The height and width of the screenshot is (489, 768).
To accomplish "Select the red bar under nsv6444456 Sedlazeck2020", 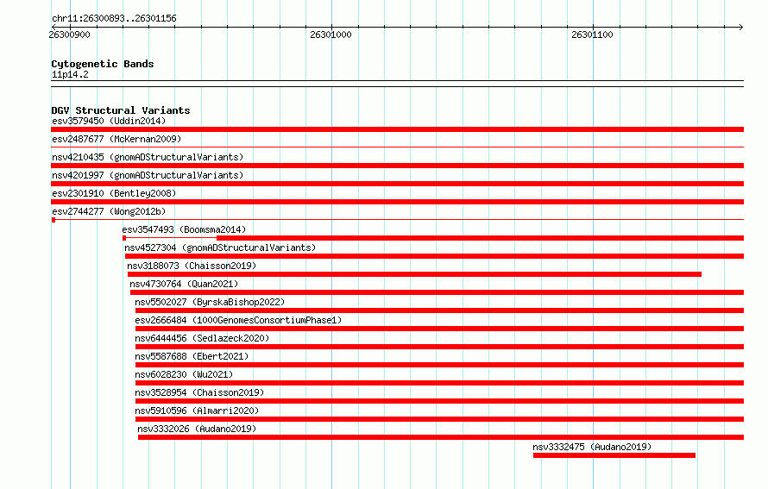I will [x=440, y=347].
